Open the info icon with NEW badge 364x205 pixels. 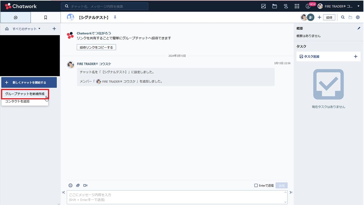point(308,6)
